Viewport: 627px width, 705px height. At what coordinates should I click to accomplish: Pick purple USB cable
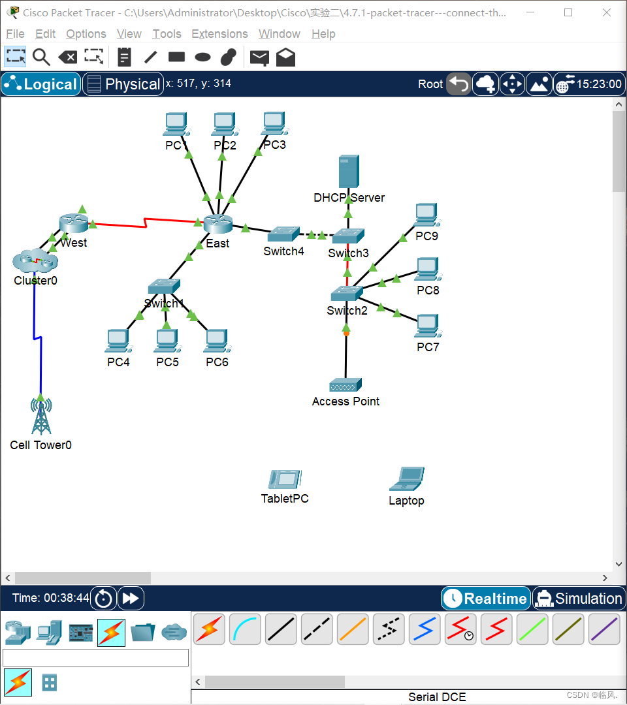click(x=605, y=629)
